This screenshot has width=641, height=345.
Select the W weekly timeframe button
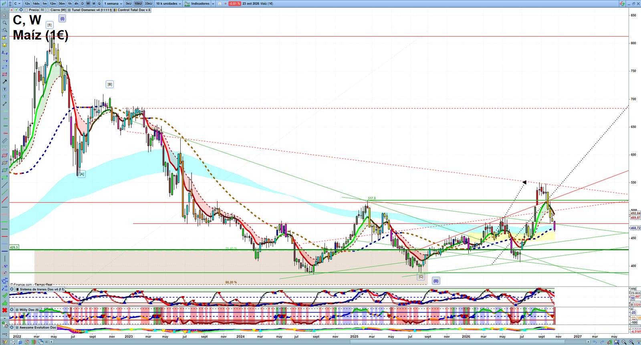88,4
